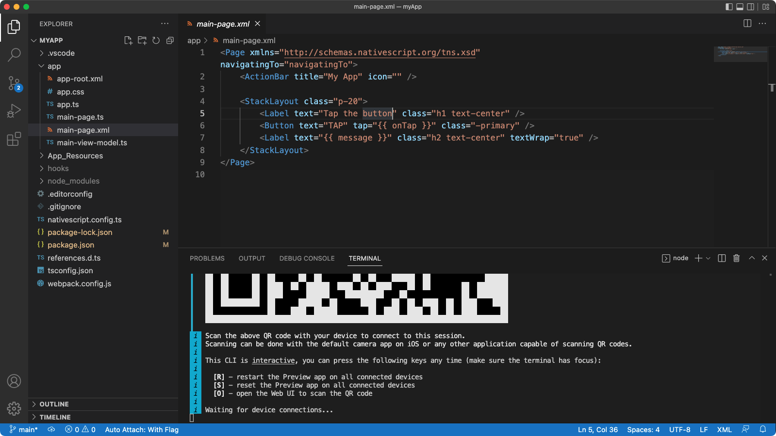Open webpack.config.js file
Image resolution: width=776 pixels, height=436 pixels.
coord(103,283)
